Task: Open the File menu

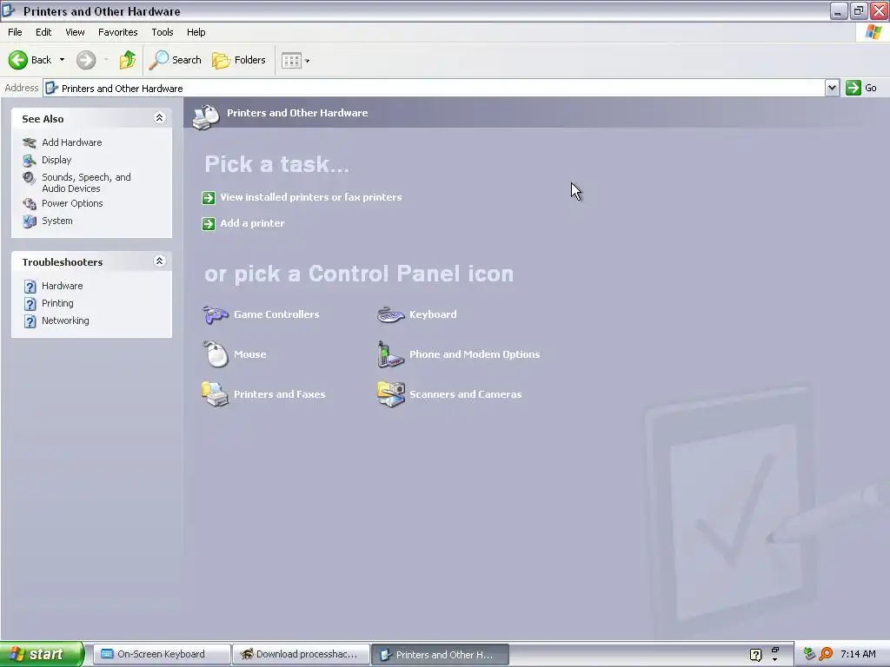Action: [x=15, y=32]
